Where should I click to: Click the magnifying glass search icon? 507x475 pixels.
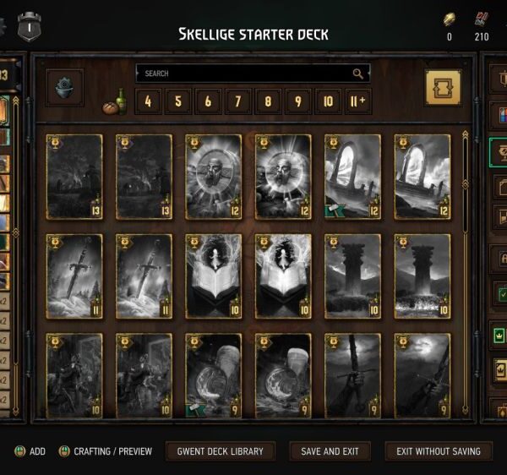(x=358, y=74)
